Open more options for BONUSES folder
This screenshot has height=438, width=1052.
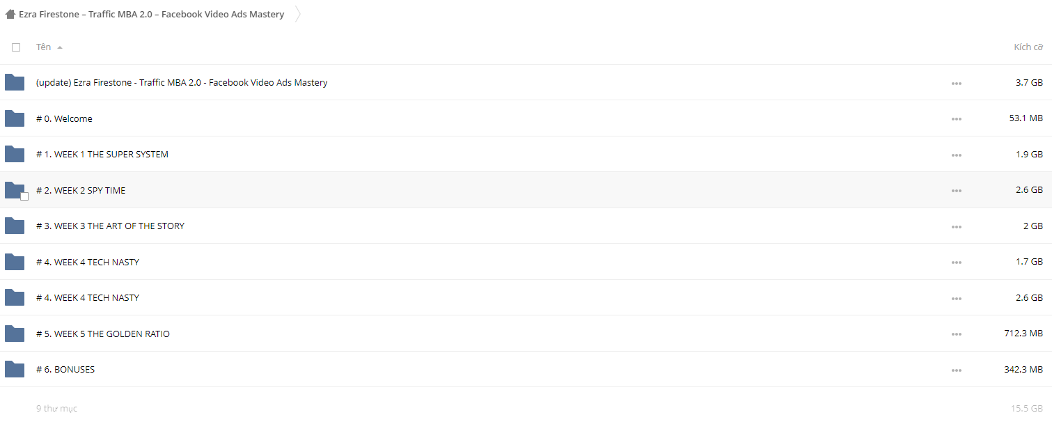pyautogui.click(x=956, y=370)
